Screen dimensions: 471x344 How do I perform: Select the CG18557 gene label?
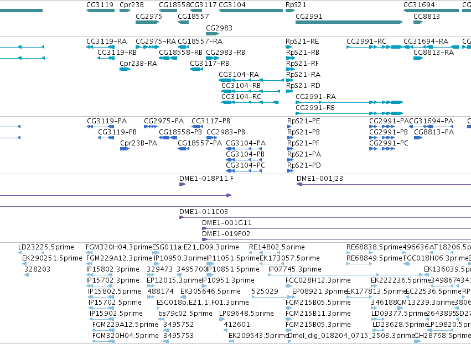coord(193,16)
